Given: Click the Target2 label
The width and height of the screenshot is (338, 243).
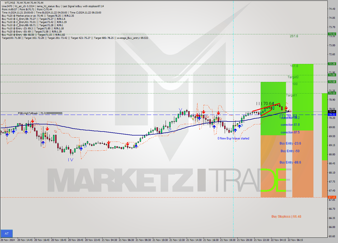Looking at the screenshot, I should coord(293,77).
